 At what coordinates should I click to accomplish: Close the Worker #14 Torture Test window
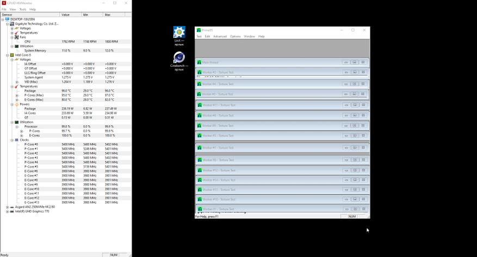click(x=363, y=180)
